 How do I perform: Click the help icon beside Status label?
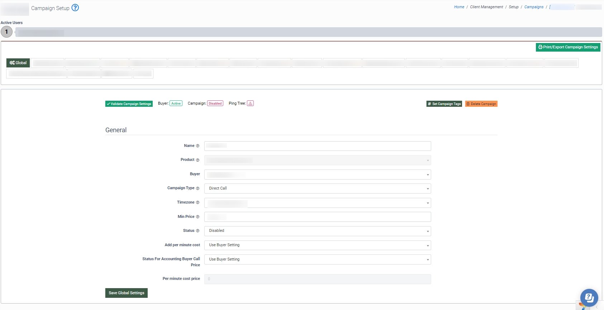(x=198, y=231)
